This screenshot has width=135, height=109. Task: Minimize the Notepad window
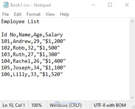[93, 5]
